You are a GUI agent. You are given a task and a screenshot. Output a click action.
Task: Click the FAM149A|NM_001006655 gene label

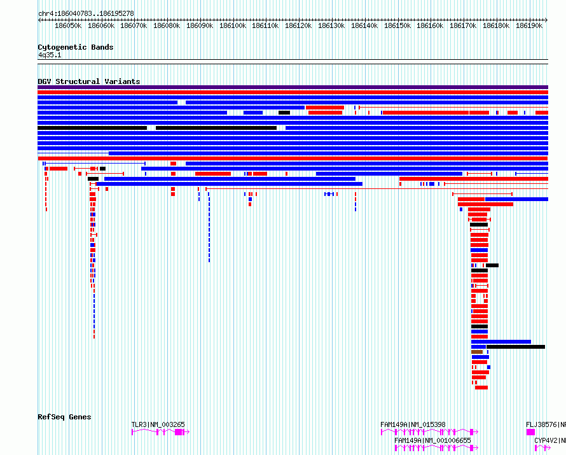pyautogui.click(x=432, y=440)
